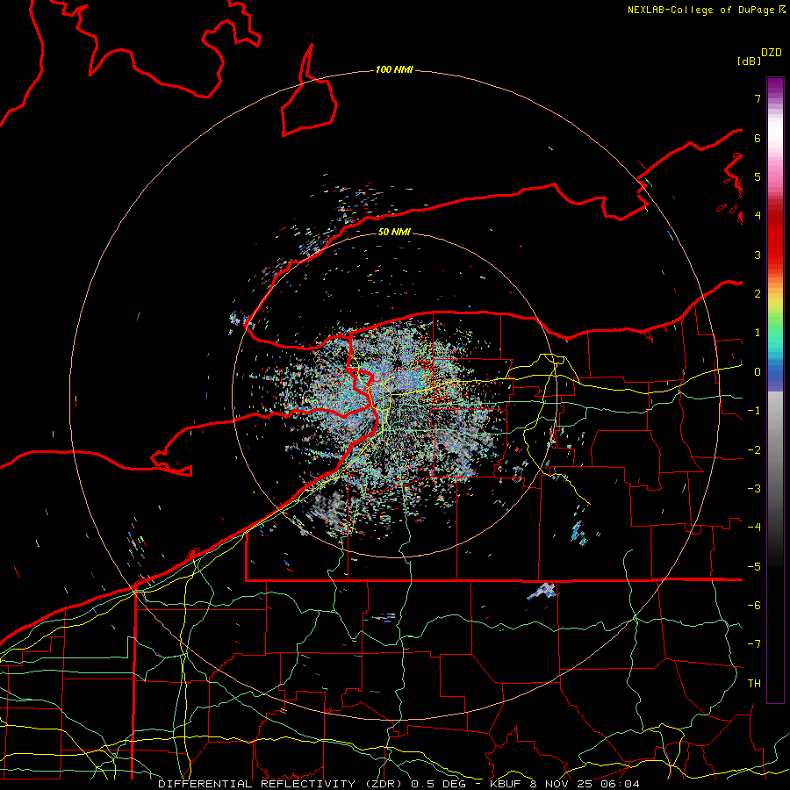790x790 pixels.
Task: Click the 50 NMI range ring label
Action: tap(394, 232)
